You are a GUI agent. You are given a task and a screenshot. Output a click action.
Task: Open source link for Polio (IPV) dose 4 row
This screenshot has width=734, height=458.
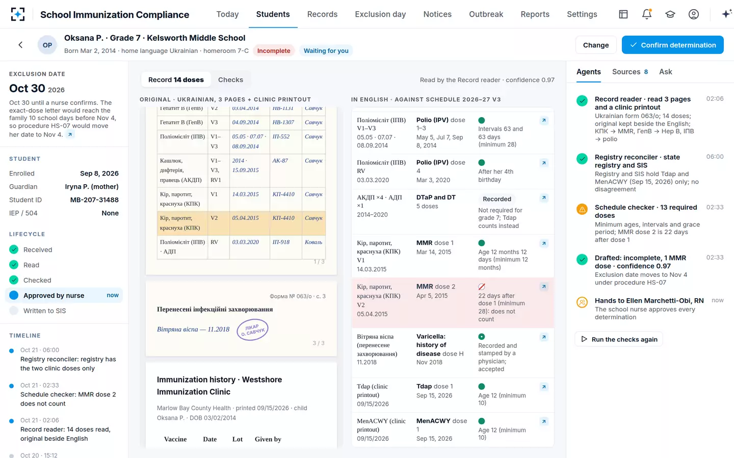544,163
